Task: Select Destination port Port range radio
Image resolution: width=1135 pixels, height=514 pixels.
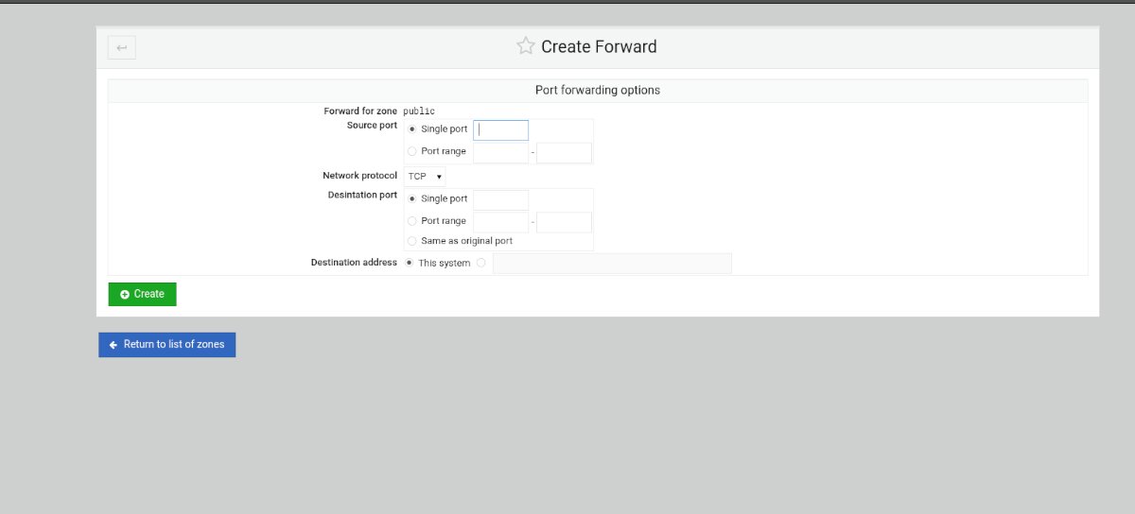Action: point(411,221)
